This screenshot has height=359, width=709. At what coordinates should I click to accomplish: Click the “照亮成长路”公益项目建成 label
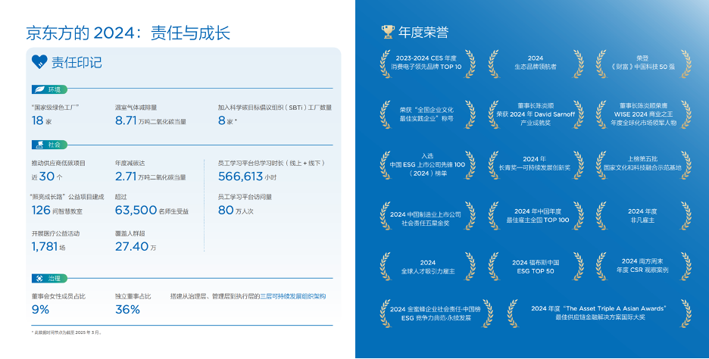[x=67, y=197]
